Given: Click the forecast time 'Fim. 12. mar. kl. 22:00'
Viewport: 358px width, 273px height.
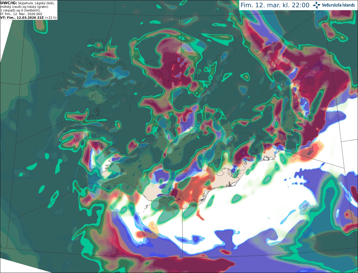Looking at the screenshot, I should [275, 5].
